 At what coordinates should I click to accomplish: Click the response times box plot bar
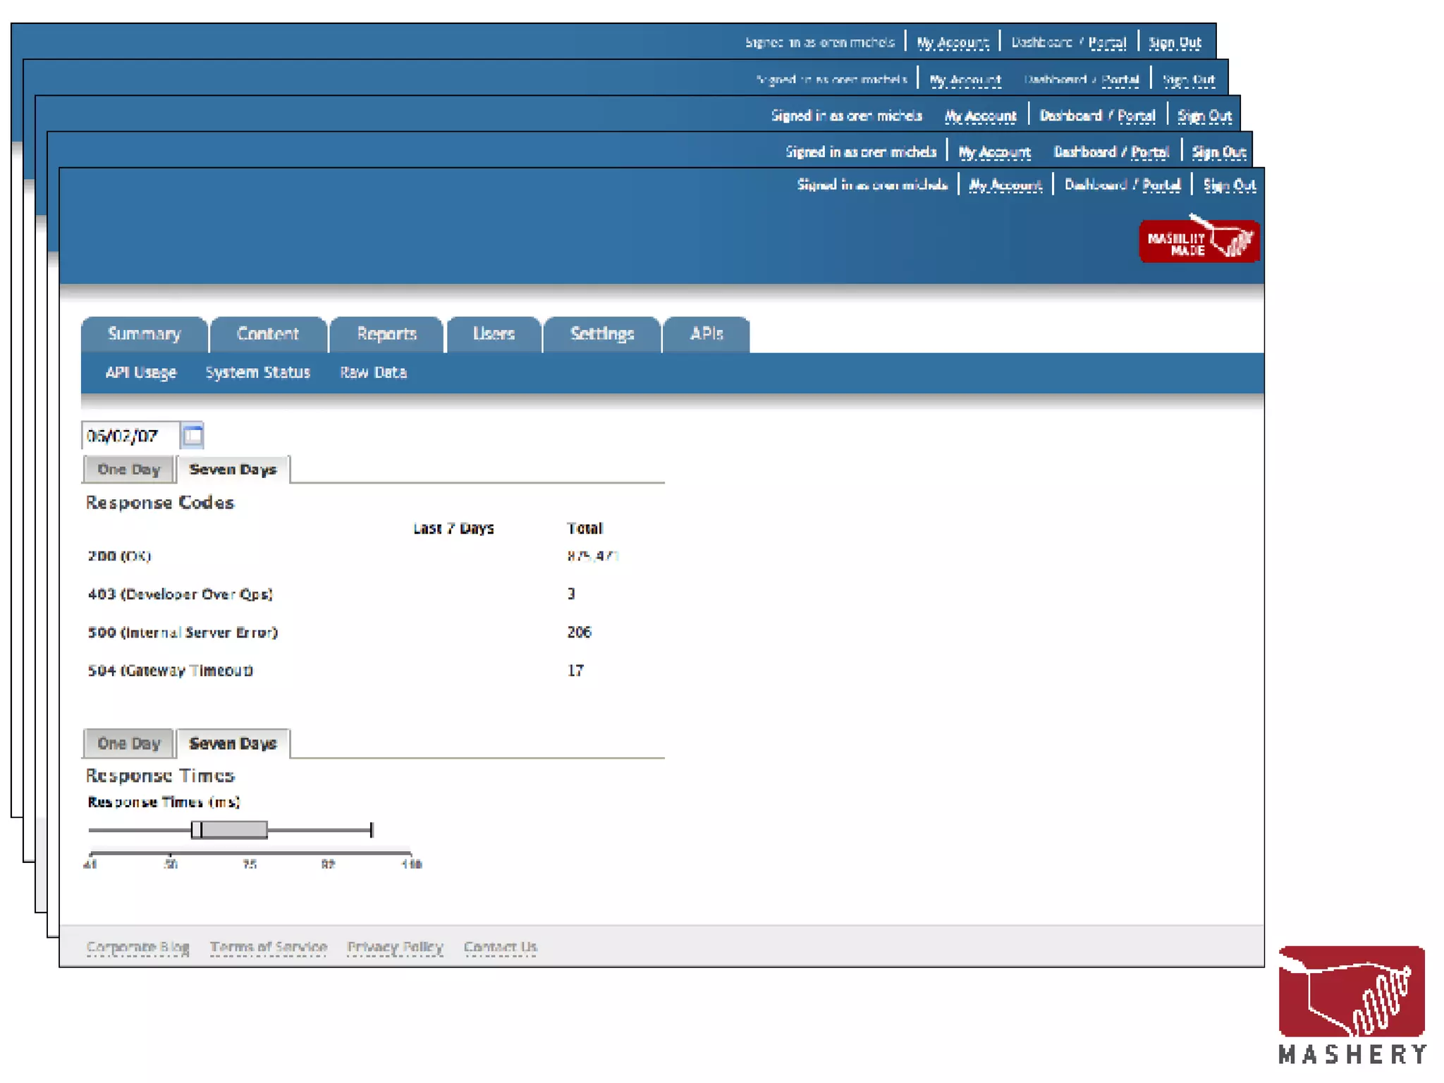tap(230, 830)
